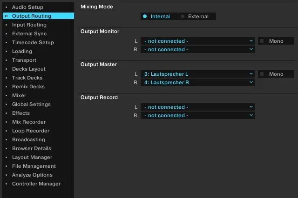Open Output Master R Lautsprecher dropdown
Viewport: 298px width, 198px height.
click(x=197, y=82)
